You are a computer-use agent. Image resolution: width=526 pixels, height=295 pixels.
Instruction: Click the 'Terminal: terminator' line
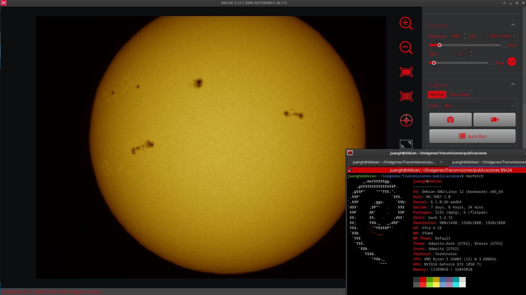click(x=435, y=254)
